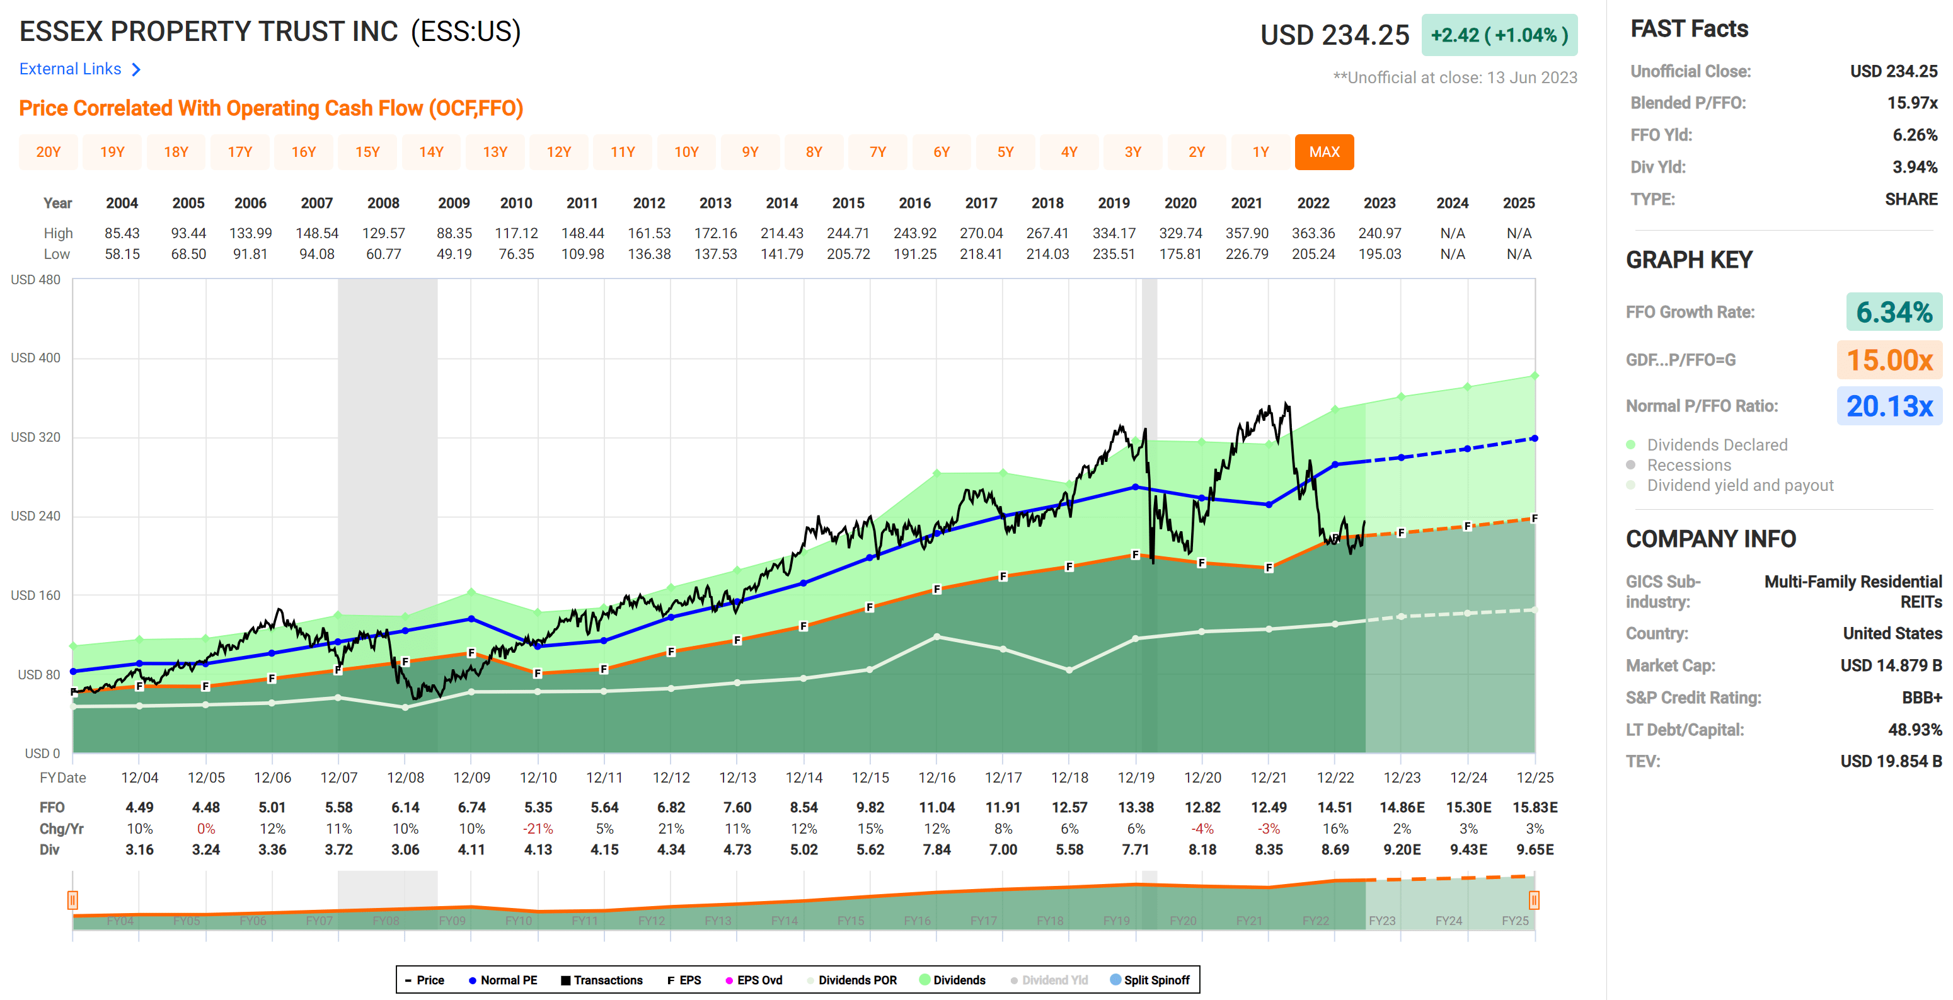1953x1000 pixels.
Task: Select the 5Y time range
Action: (x=1005, y=152)
